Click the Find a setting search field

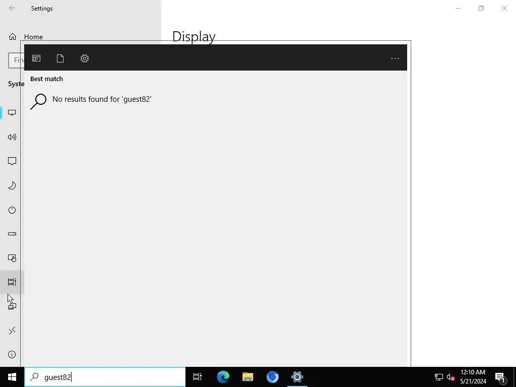tap(16, 60)
